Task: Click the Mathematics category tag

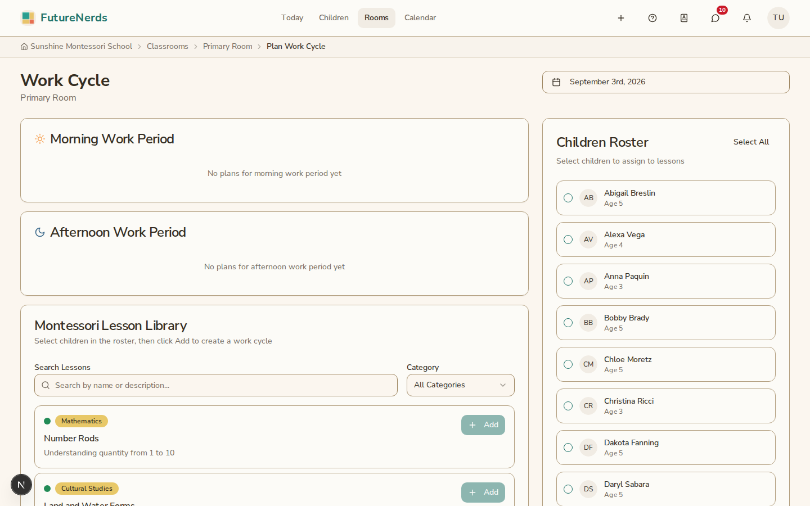Action: pyautogui.click(x=82, y=421)
